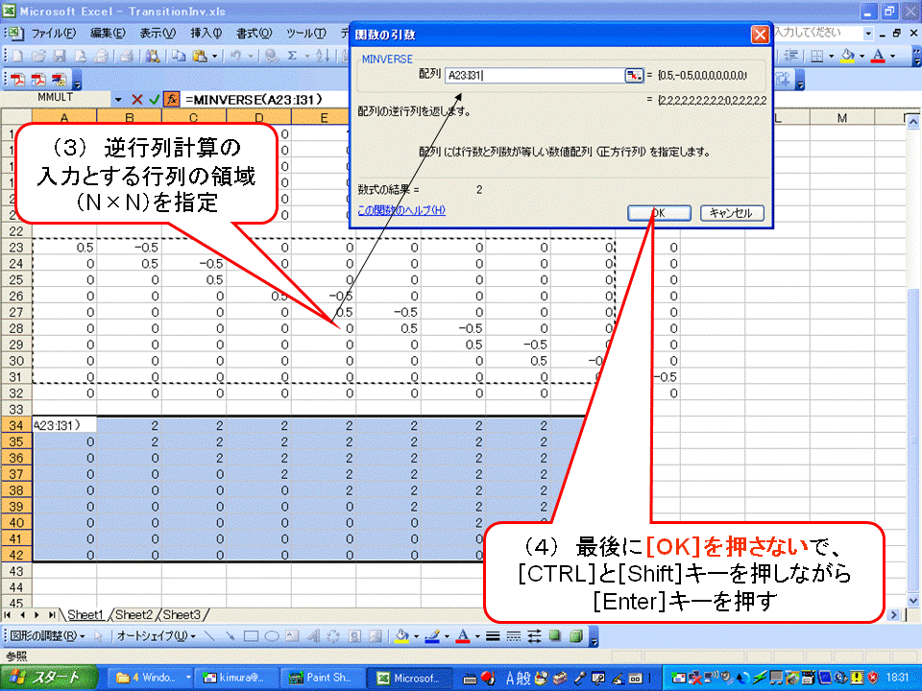Click the collapse dialog range selector icon
Image resolution: width=922 pixels, height=691 pixels.
tap(633, 75)
